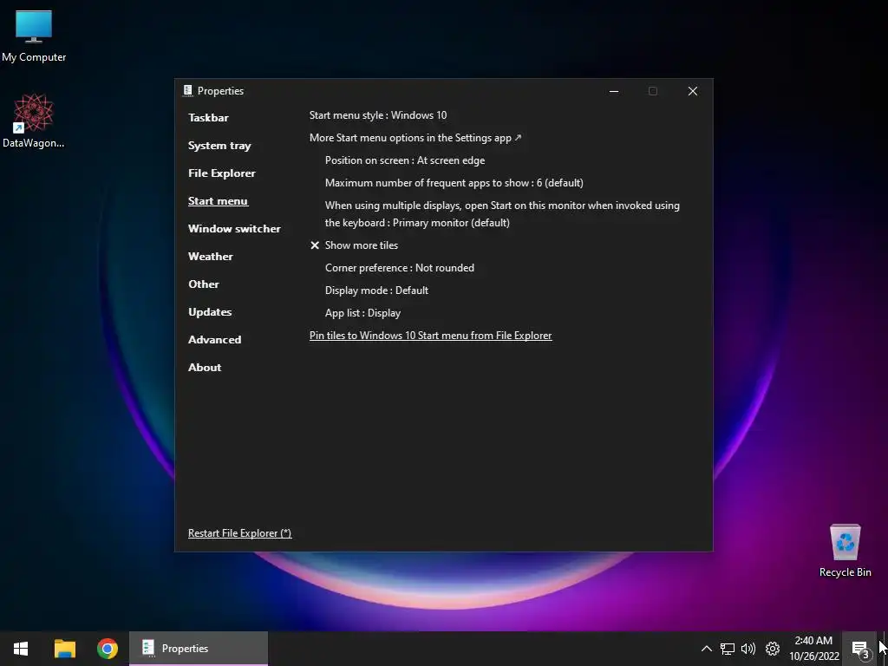Select the DataWagon desktop shortcut
888x666 pixels.
[x=34, y=121]
